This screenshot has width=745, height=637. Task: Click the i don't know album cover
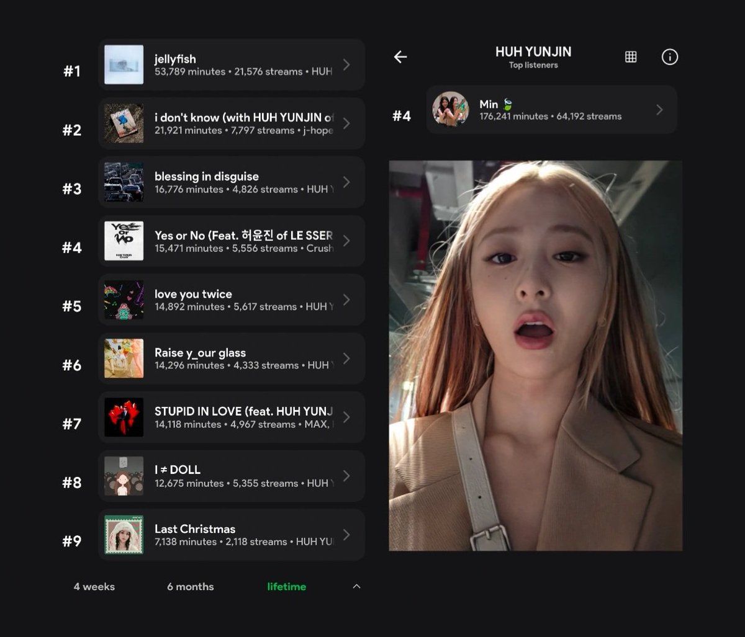(x=124, y=123)
